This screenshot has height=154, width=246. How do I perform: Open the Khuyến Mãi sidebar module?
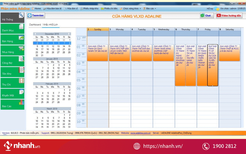tap(13, 94)
